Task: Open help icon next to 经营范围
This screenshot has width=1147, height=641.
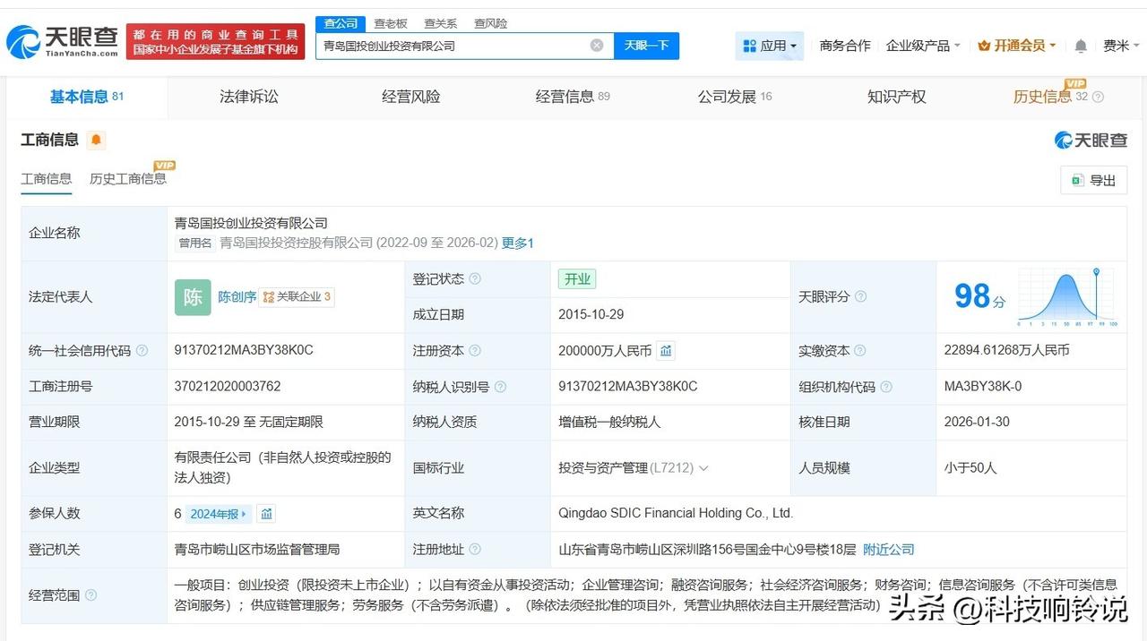Action: (x=91, y=595)
